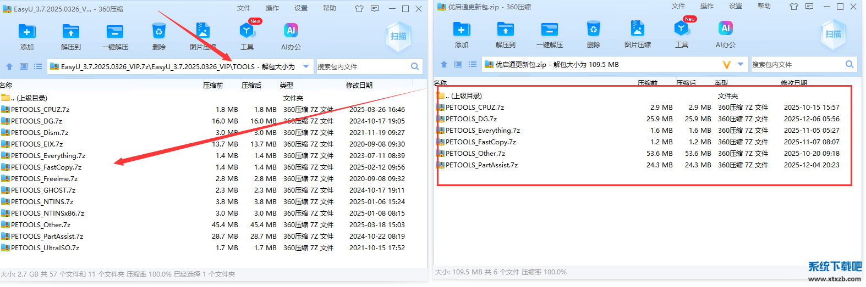Open 操作 menu in EasyU window
Viewport: 866px width, 287px height.
(272, 8)
